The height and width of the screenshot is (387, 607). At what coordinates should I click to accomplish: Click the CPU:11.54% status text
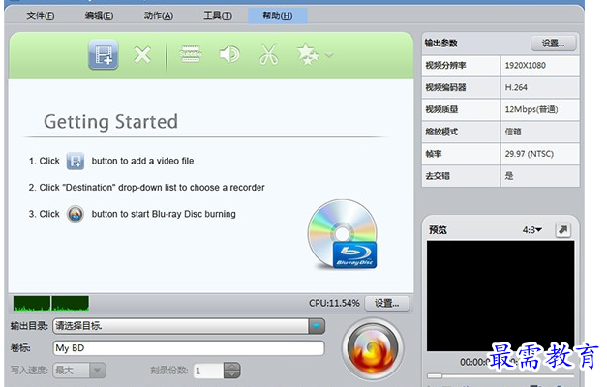click(x=334, y=303)
